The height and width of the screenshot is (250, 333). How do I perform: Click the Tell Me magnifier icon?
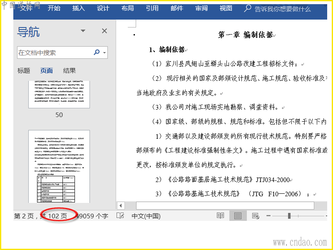[x=248, y=8]
